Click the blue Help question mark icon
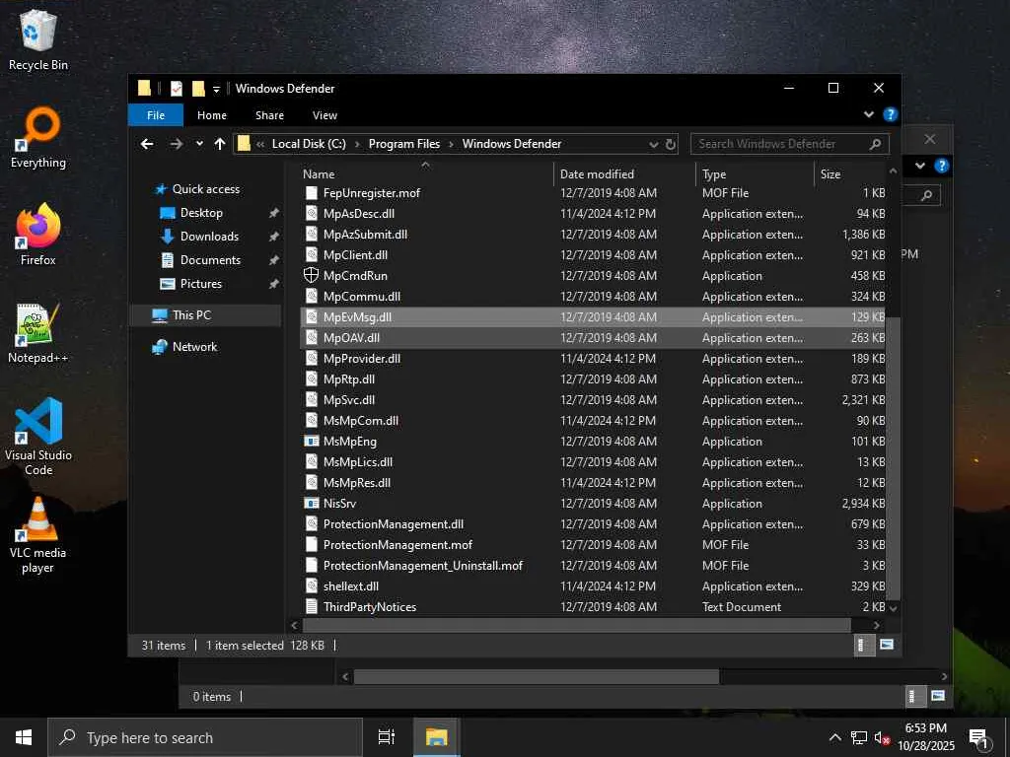1010x757 pixels. [891, 114]
